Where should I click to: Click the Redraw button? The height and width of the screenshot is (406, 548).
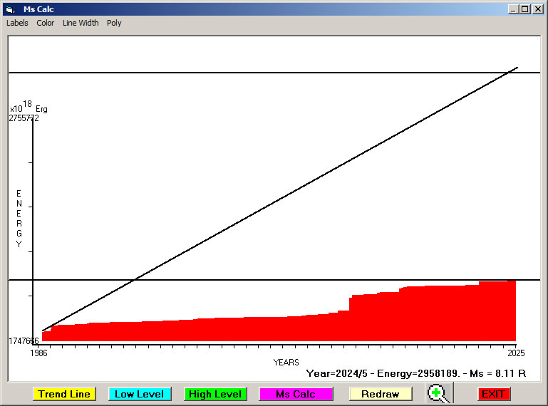coord(381,394)
